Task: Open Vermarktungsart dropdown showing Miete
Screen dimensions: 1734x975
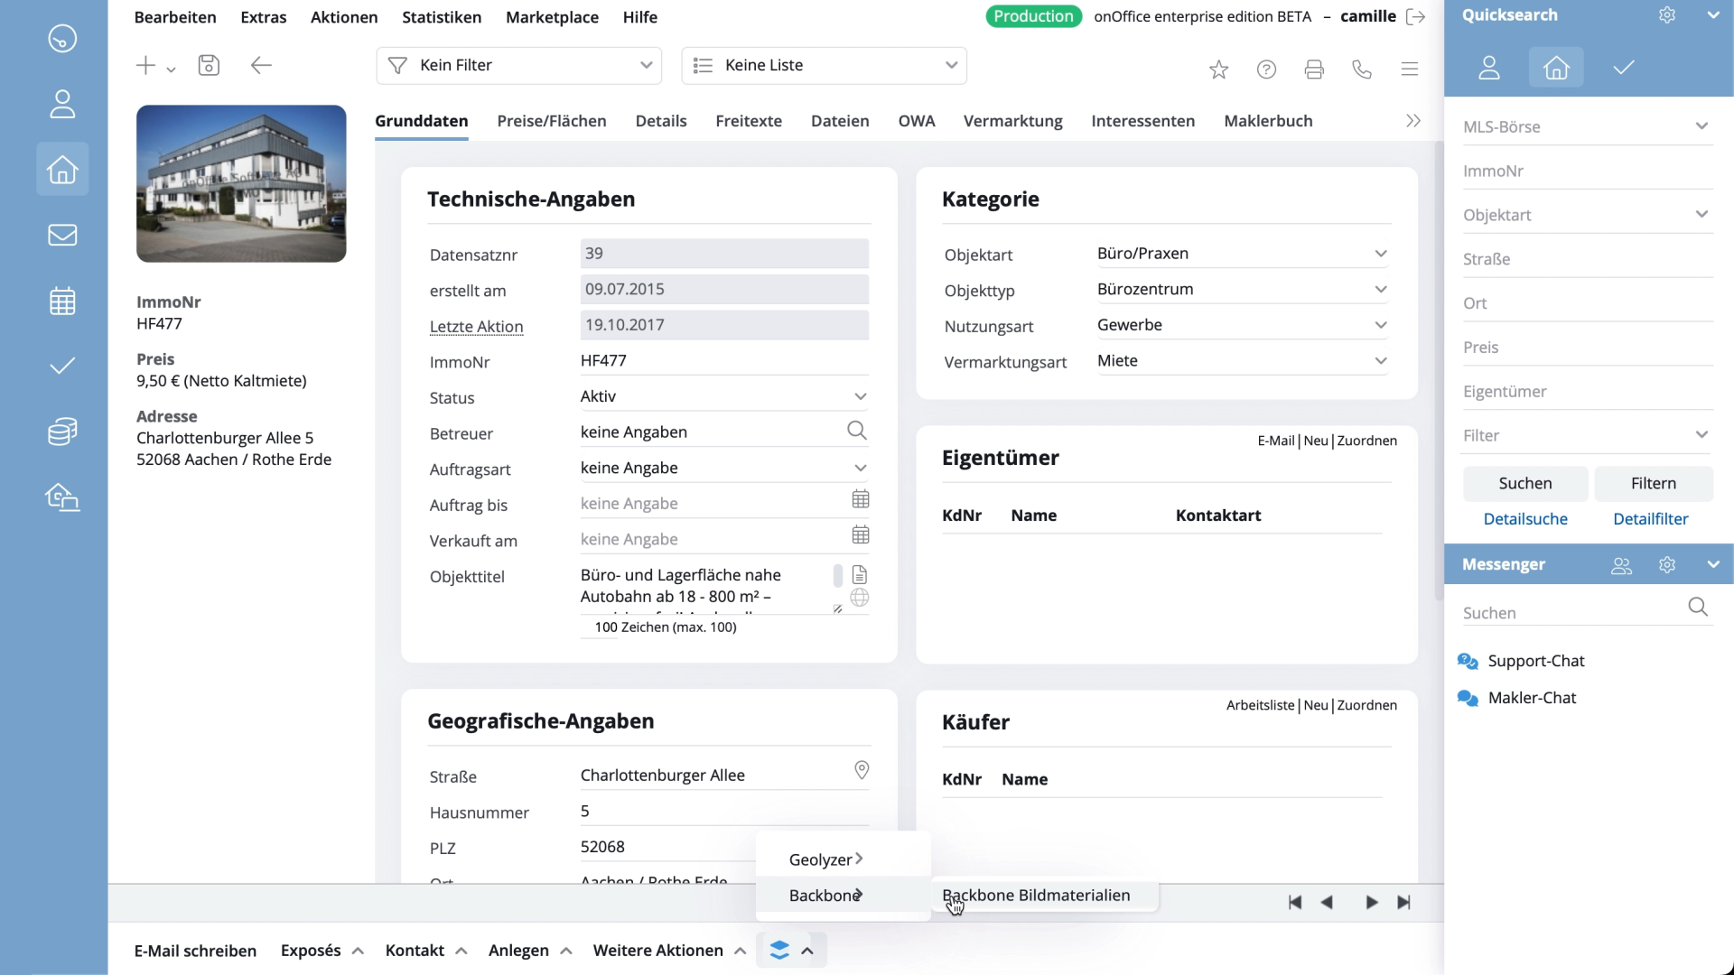Action: tap(1242, 361)
